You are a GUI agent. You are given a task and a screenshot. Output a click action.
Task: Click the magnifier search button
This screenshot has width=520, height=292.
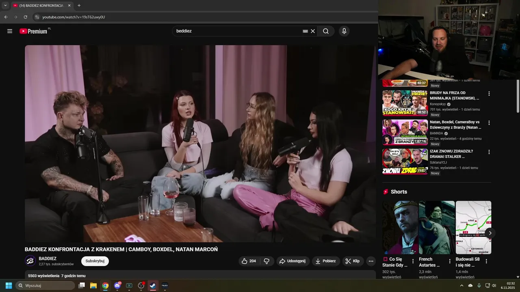point(326,31)
